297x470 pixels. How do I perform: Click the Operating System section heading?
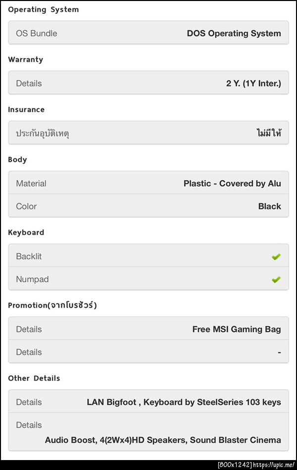(43, 9)
